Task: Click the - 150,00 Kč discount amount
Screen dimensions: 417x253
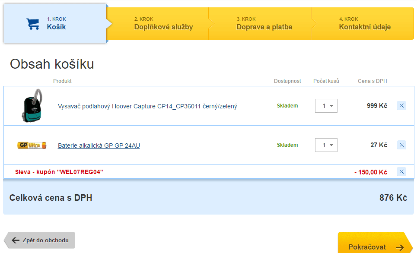Action: 371,172
